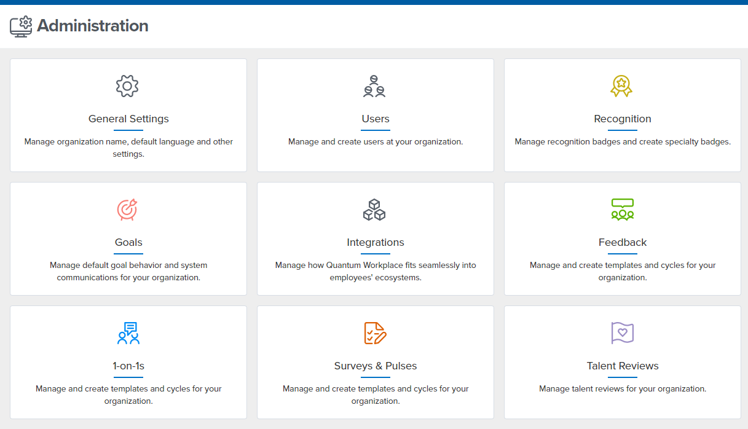
Task: Click text "Manage organization name, default language and other settings."
Action: tap(128, 148)
